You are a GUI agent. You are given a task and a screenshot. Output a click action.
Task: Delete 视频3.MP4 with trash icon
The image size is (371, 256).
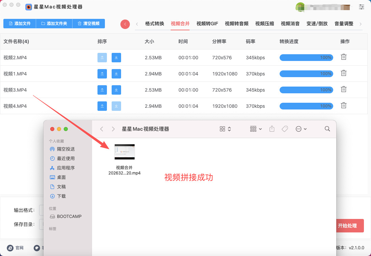coord(344,89)
